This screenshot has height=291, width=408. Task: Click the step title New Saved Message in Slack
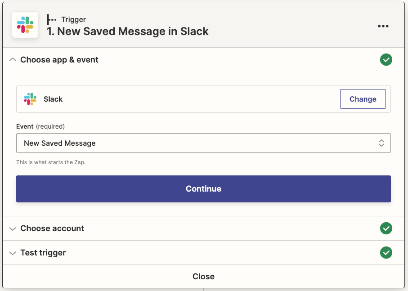[128, 31]
